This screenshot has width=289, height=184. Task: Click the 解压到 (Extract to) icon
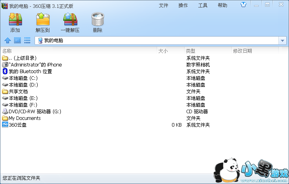[43, 19]
